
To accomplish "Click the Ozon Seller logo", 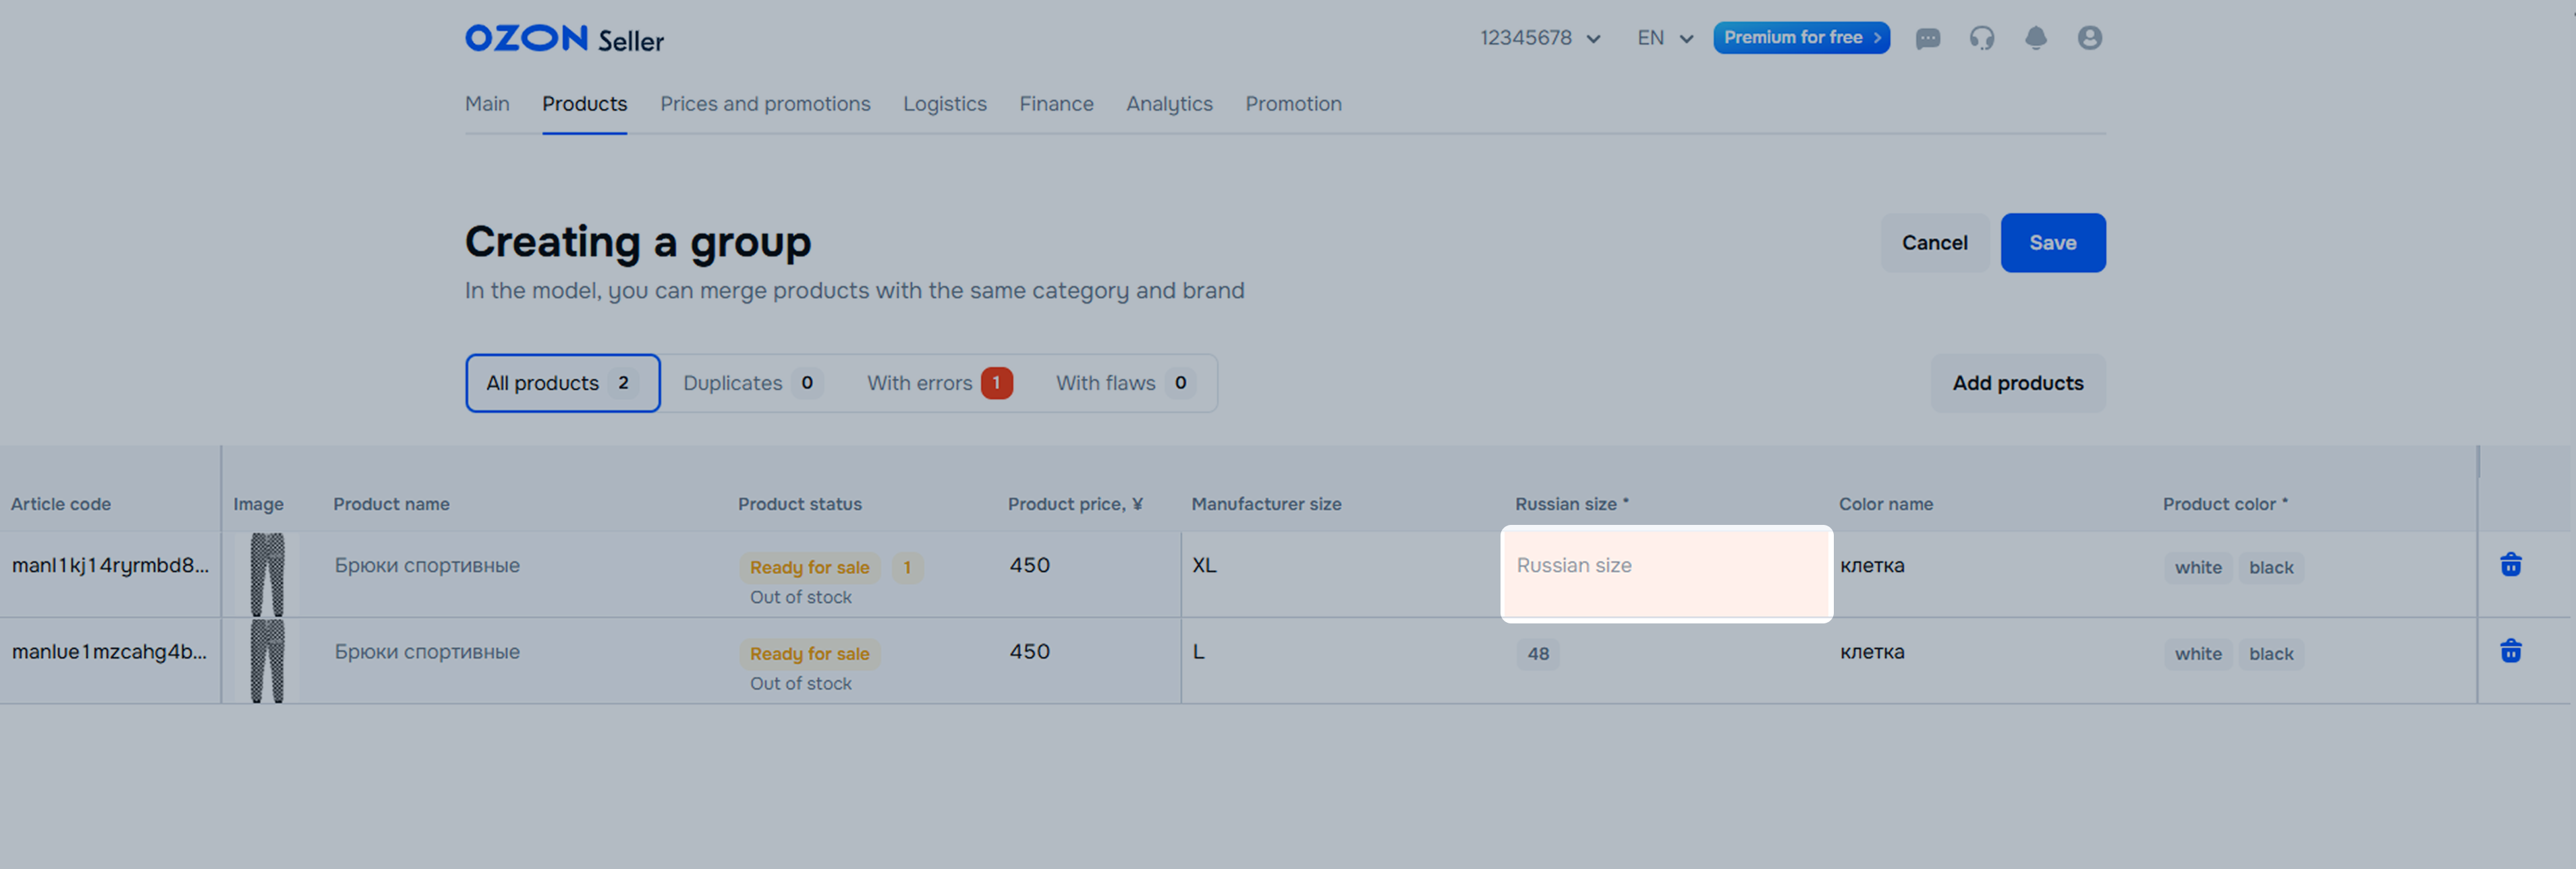I will coord(564,39).
